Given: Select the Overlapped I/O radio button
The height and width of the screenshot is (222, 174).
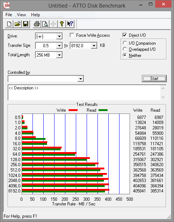Looking at the screenshot, I should [x=125, y=49].
